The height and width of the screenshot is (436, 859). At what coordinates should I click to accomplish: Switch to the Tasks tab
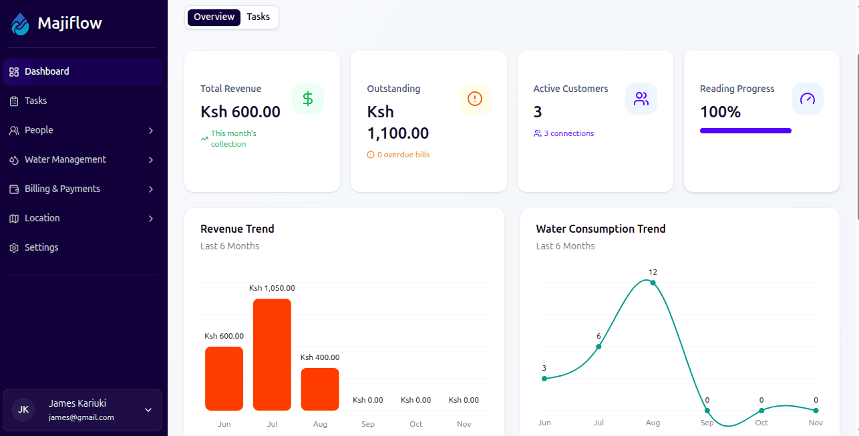pos(258,17)
